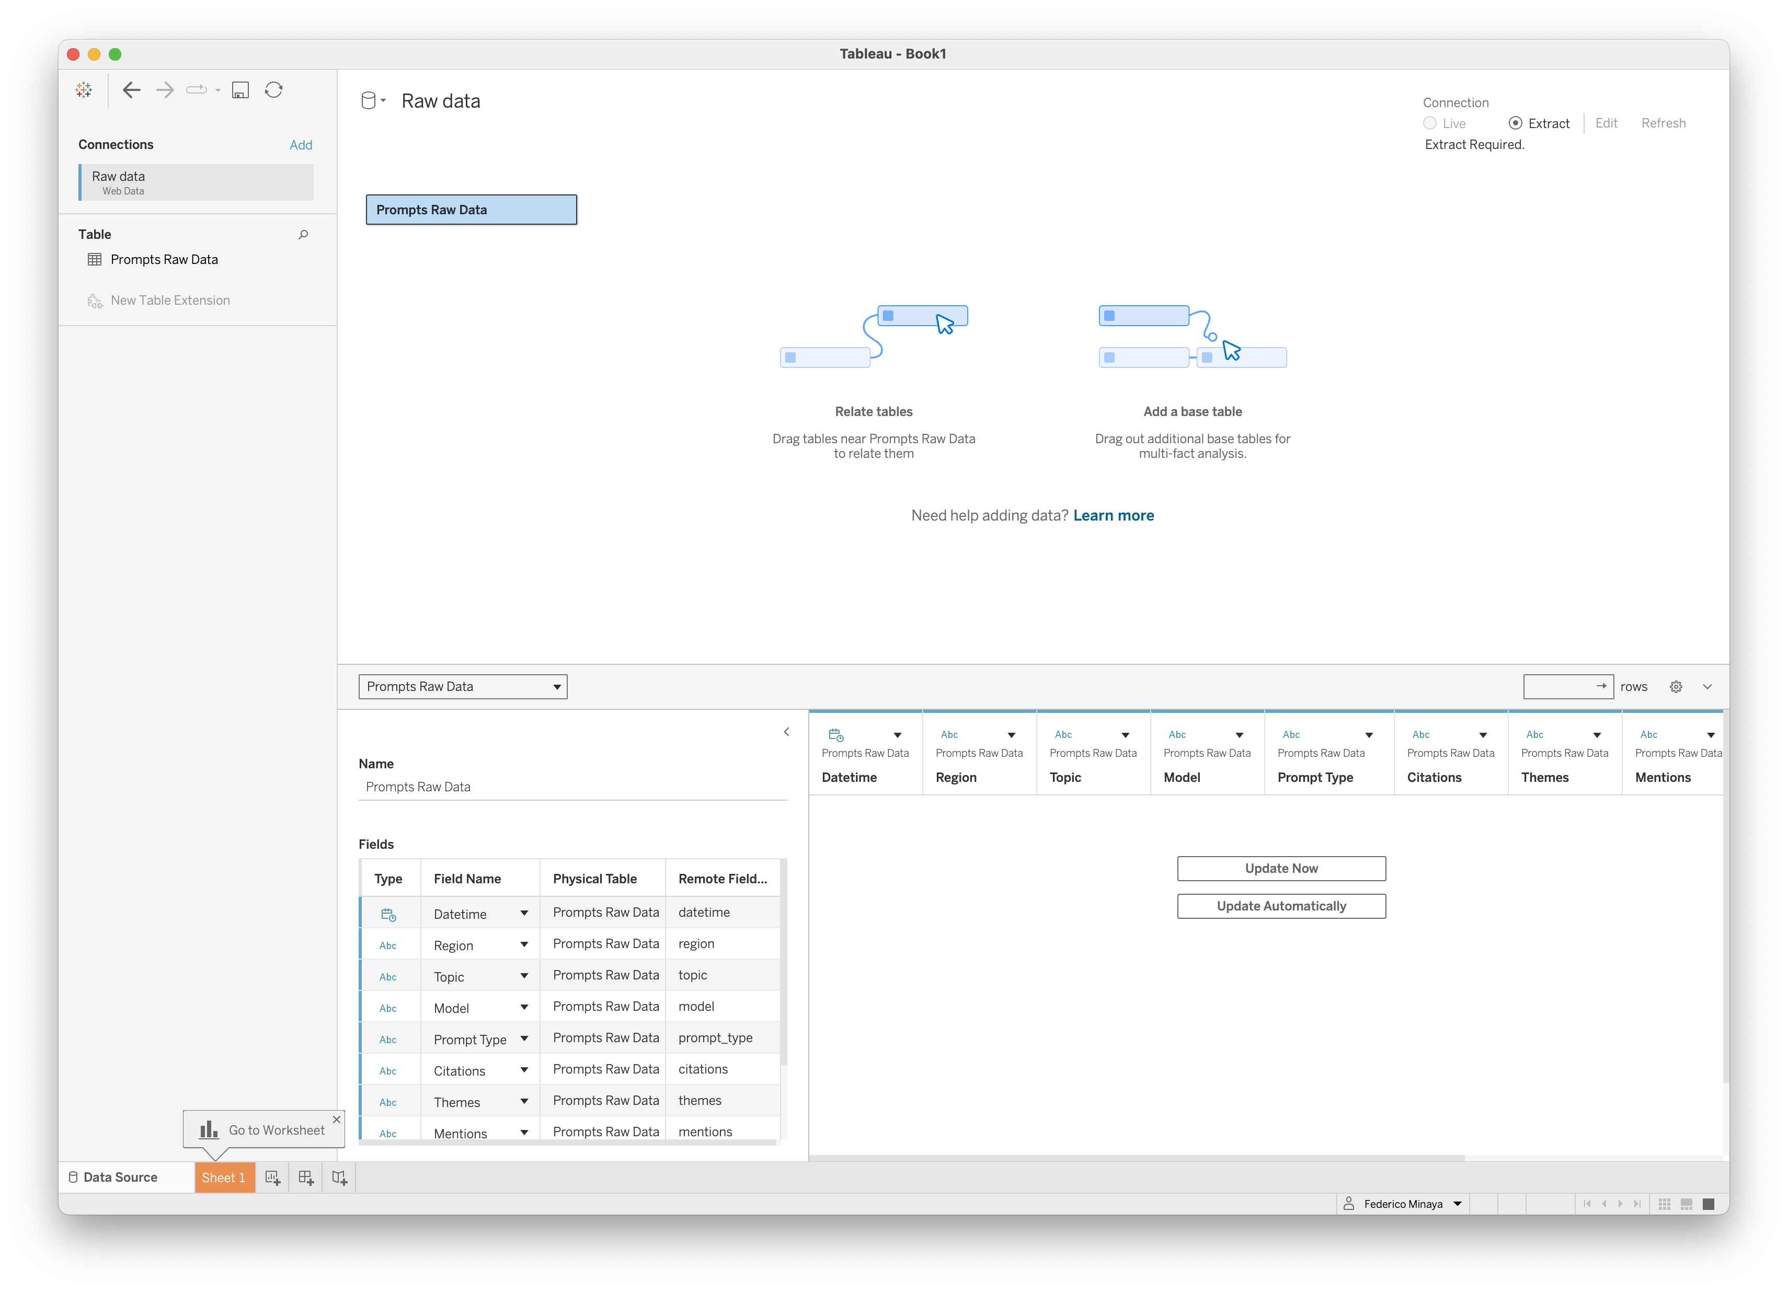
Task: Click the Go to Worksheet chart icon
Action: 209,1129
